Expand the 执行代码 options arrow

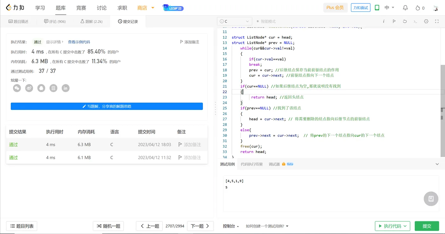pyautogui.click(x=405, y=226)
